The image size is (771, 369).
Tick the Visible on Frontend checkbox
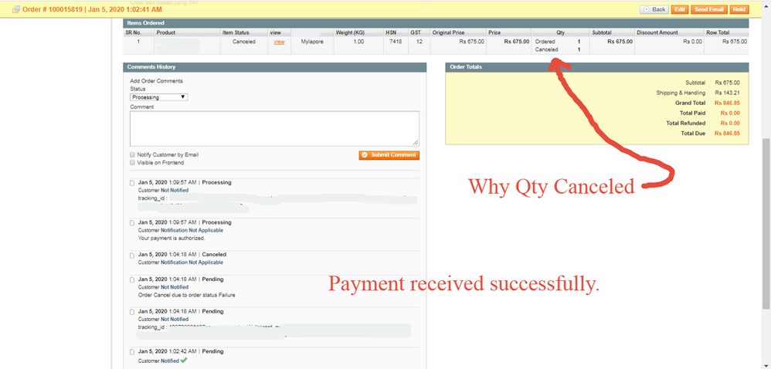click(x=133, y=163)
